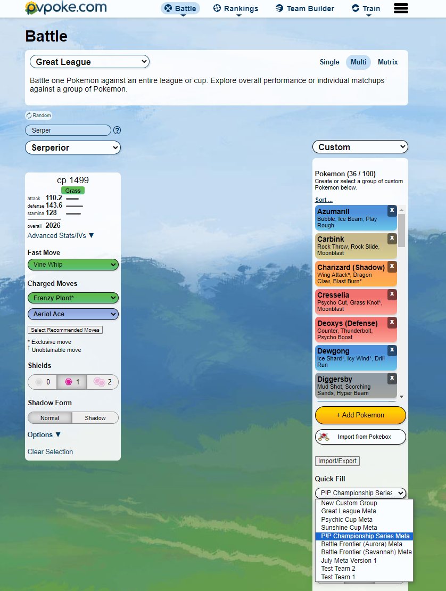Open the Serperior Pokemon selector

coord(73,147)
